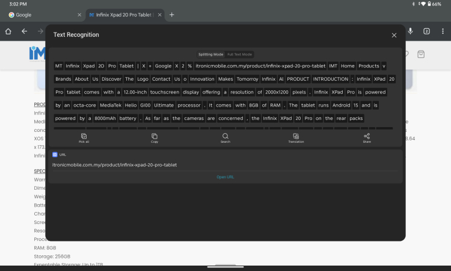Select the word chip 'touchscreen'
Screen dimensions: 451x271
[165, 92]
